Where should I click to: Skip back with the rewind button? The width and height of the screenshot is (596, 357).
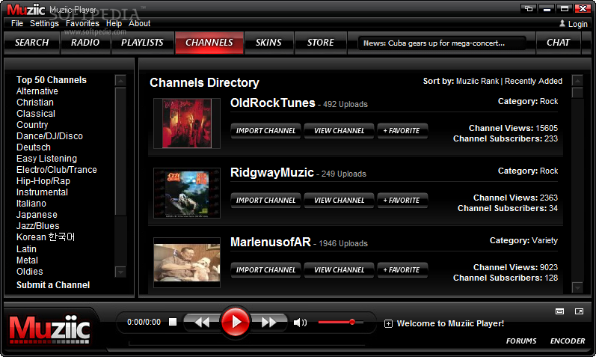(x=202, y=323)
